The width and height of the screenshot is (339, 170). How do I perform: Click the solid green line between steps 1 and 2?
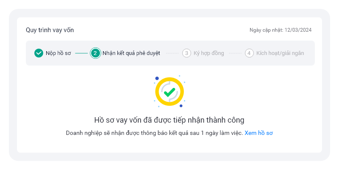tap(82, 53)
